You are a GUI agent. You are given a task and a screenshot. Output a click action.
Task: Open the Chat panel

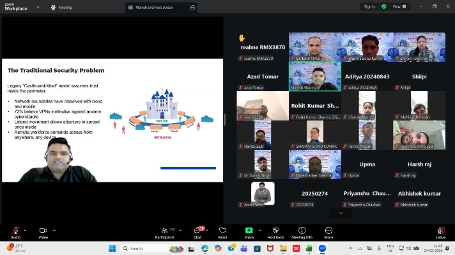pos(198,231)
